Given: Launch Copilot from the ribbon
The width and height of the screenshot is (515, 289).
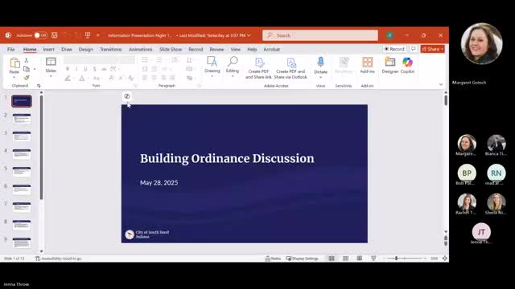Looking at the screenshot, I should 408,65.
